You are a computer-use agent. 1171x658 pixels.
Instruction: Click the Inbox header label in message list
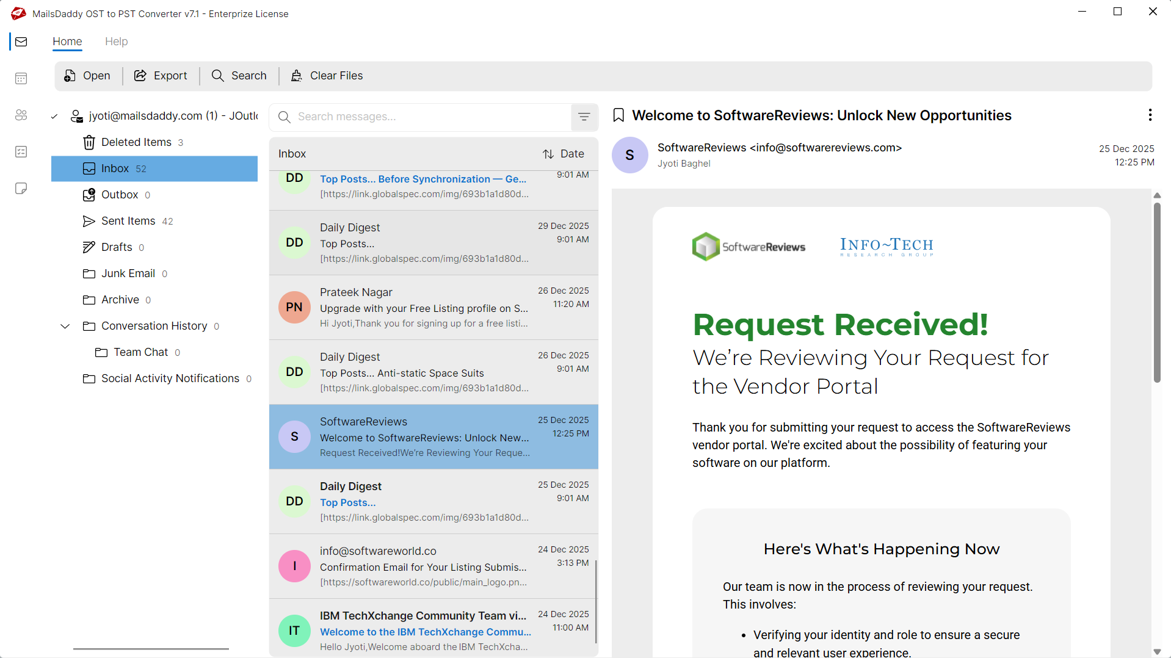(x=292, y=154)
